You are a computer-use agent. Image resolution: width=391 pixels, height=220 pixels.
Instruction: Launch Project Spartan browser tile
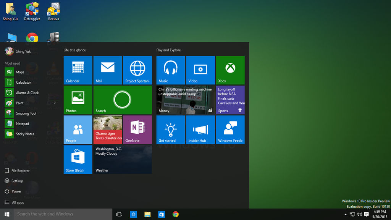[x=137, y=70]
